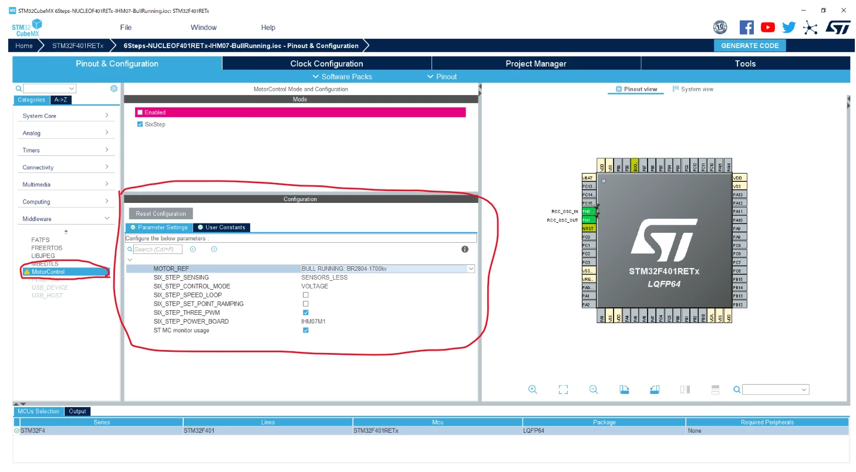
Task: Click STM32F401RETx breadcrumb
Action: pyautogui.click(x=77, y=46)
